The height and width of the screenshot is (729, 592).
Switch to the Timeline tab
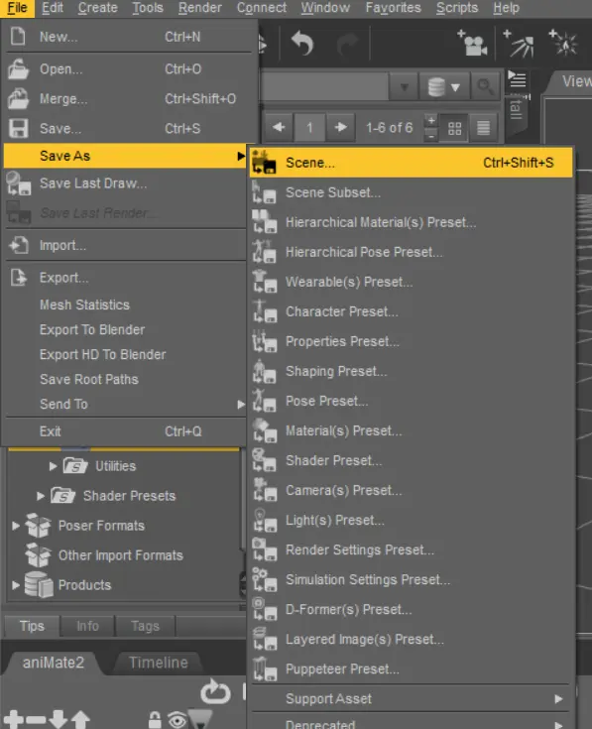(x=159, y=663)
